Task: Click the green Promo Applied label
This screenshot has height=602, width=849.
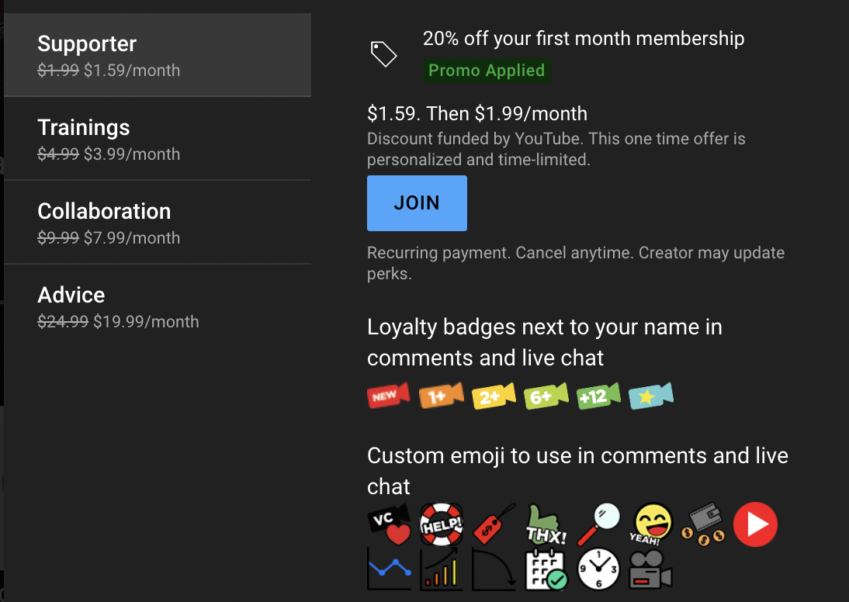Action: (487, 71)
